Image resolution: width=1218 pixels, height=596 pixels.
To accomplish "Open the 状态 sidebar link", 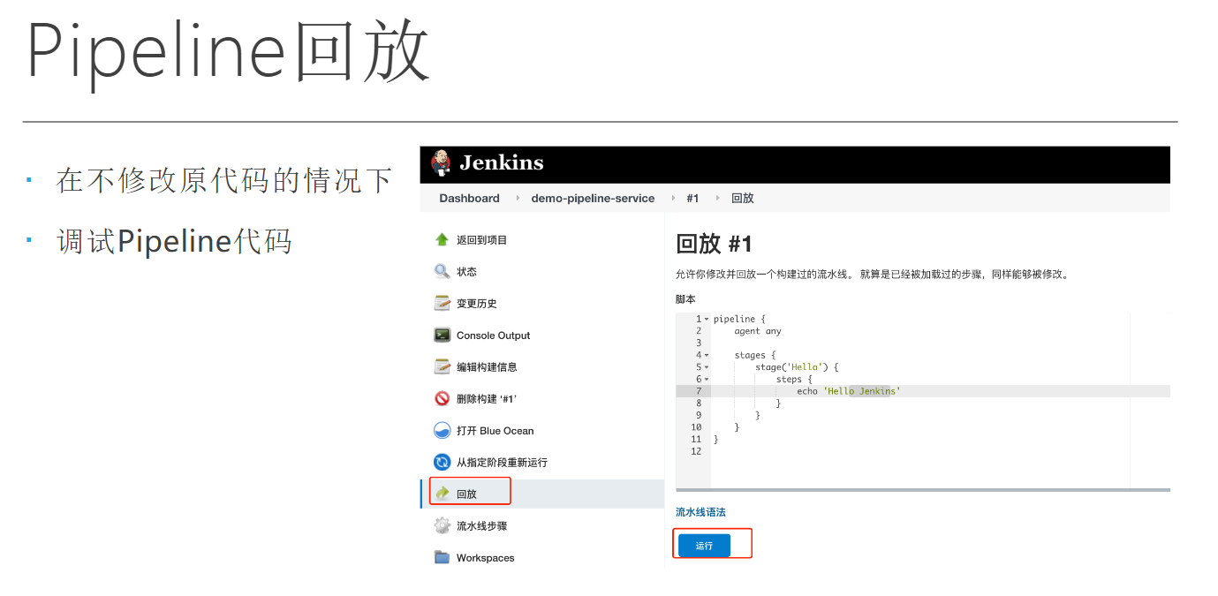I will point(466,272).
